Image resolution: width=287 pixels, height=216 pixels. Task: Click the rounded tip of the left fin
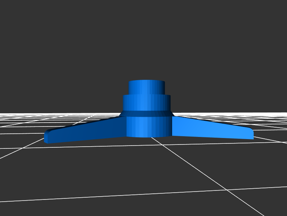[47, 137]
